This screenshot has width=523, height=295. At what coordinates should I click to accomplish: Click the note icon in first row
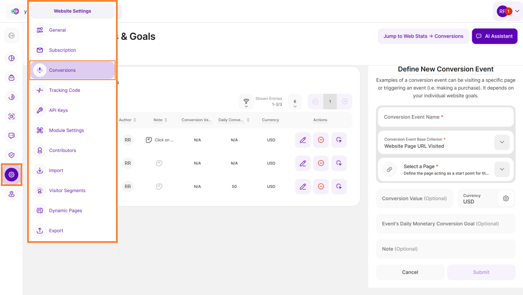[x=149, y=140]
